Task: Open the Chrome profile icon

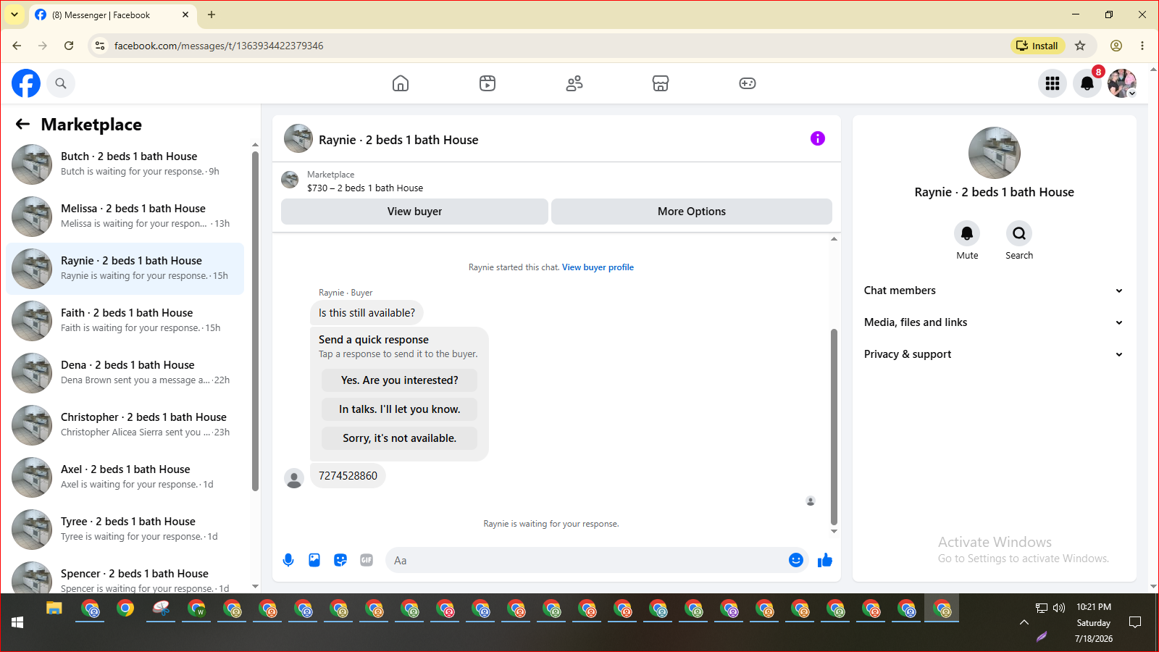Action: (x=1116, y=46)
